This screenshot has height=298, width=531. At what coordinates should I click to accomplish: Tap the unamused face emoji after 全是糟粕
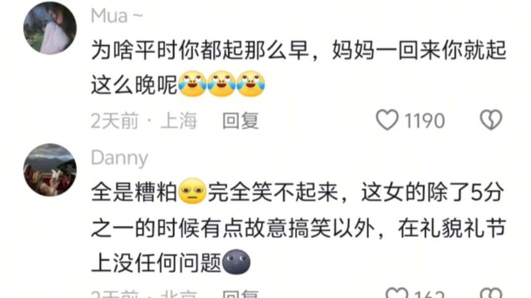(192, 191)
